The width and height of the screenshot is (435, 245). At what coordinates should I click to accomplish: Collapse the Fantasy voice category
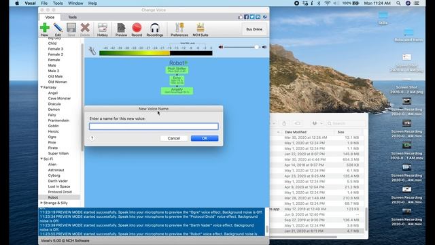click(x=41, y=87)
